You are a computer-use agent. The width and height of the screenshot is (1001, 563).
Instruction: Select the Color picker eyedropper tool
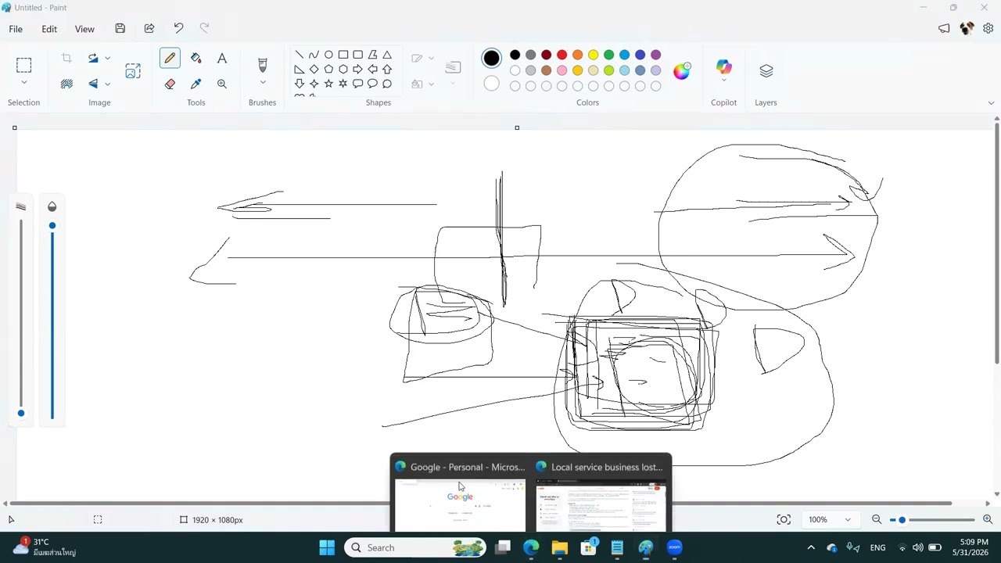[x=196, y=84]
